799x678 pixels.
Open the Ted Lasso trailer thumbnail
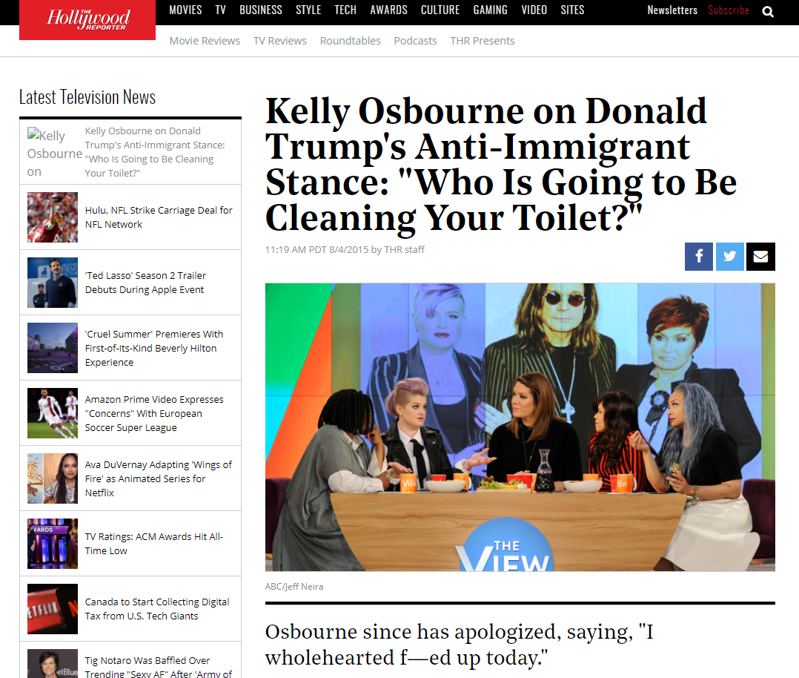coord(53,283)
